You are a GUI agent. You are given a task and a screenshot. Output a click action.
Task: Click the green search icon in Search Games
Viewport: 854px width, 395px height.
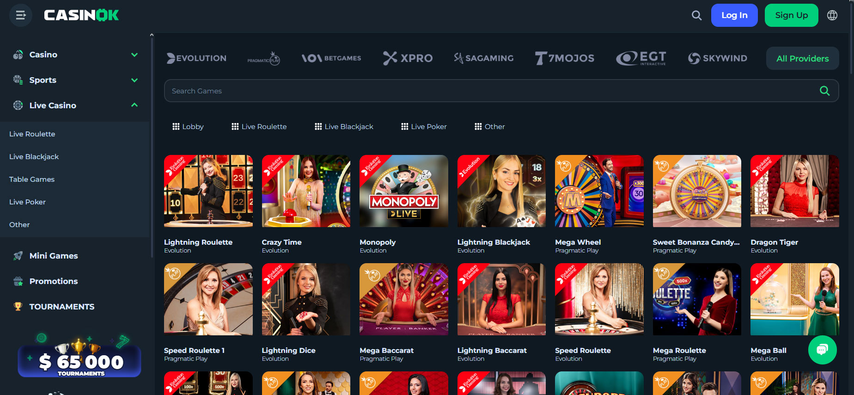pos(824,91)
